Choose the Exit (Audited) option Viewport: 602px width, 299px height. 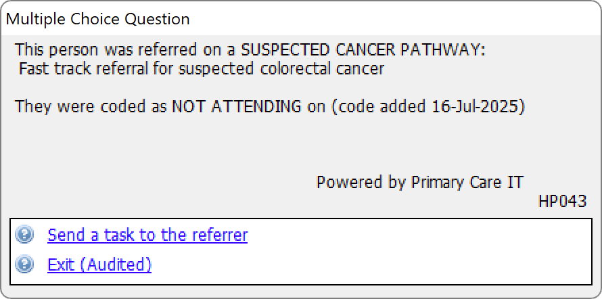click(x=99, y=264)
